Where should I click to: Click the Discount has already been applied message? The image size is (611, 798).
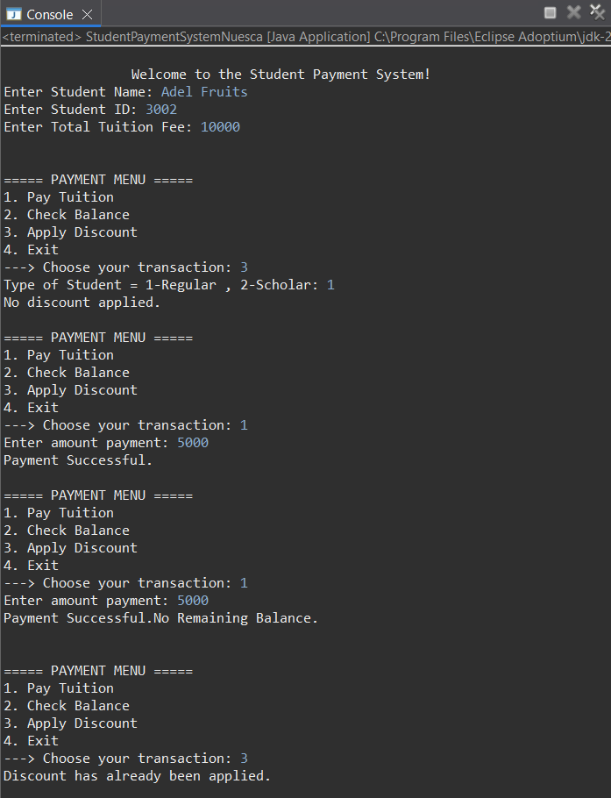pyautogui.click(x=138, y=775)
